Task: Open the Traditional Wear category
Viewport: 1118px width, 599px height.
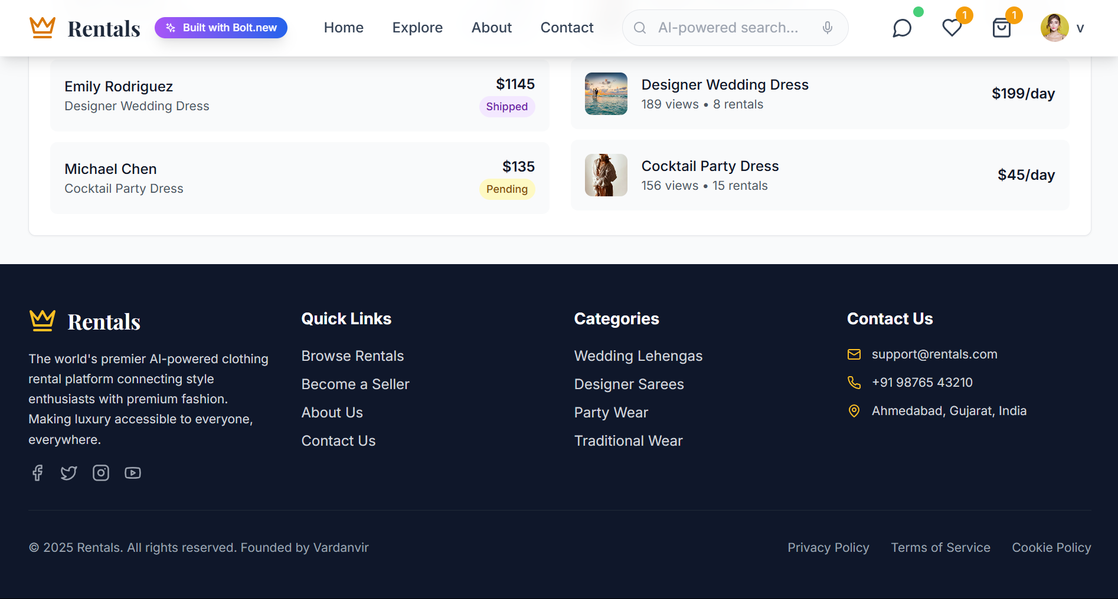Action: (x=629, y=441)
